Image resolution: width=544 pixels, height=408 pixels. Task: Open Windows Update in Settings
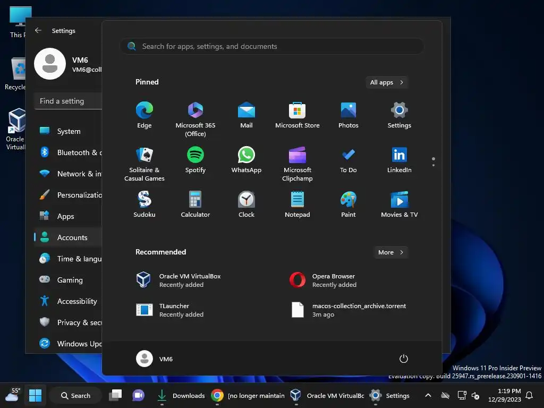point(69,344)
